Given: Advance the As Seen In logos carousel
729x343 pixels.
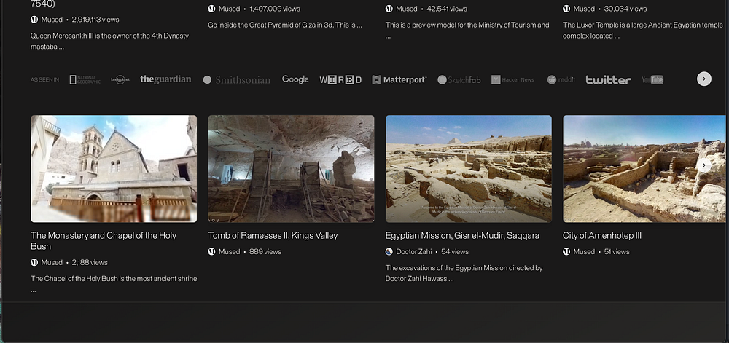Looking at the screenshot, I should pos(704,79).
